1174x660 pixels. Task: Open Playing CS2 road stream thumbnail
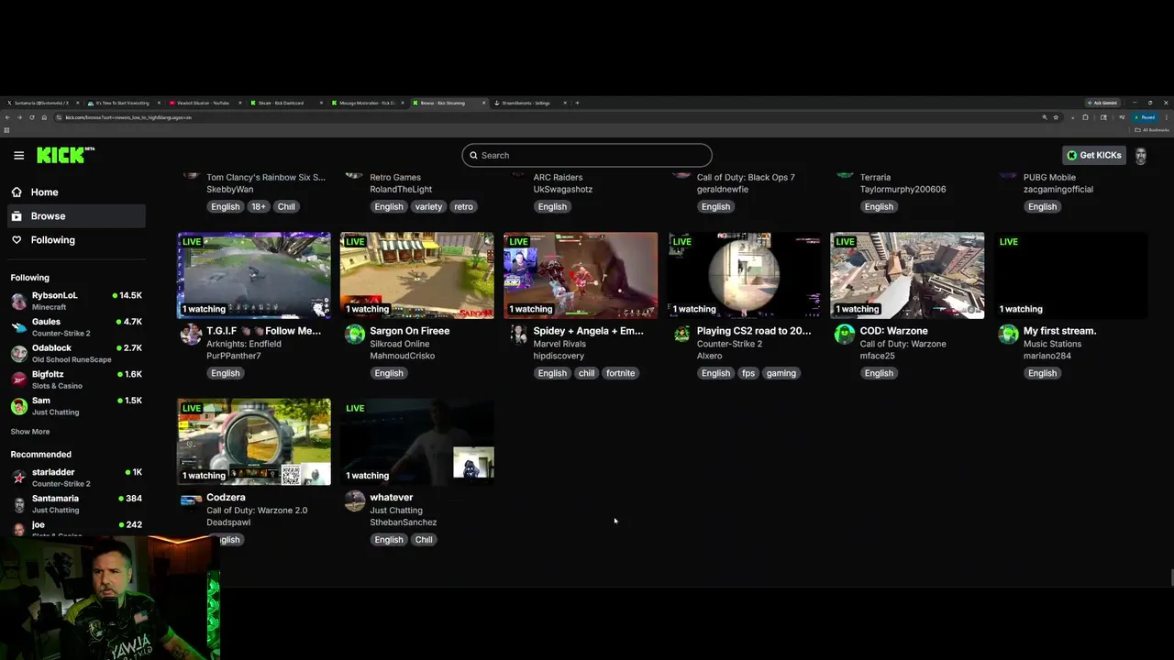(744, 275)
